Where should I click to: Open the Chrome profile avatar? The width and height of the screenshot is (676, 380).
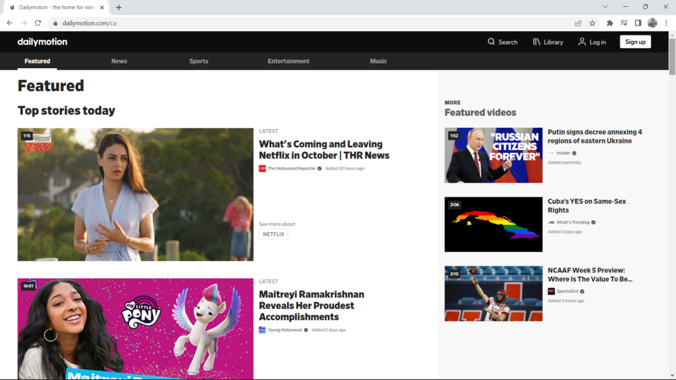click(x=652, y=23)
